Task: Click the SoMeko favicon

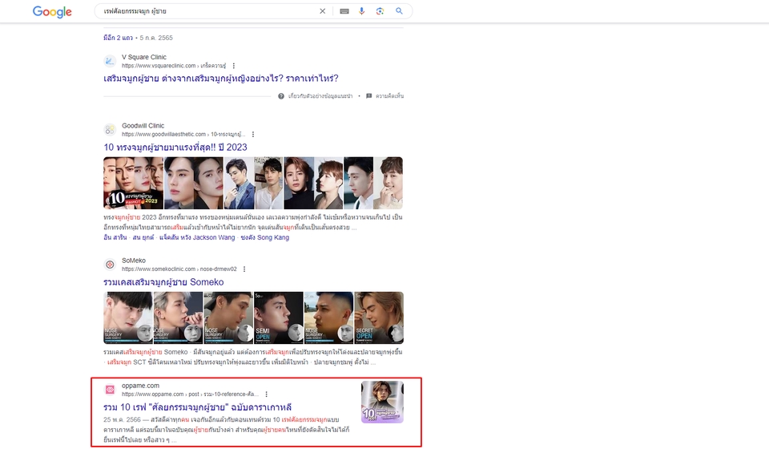Action: pos(110,265)
